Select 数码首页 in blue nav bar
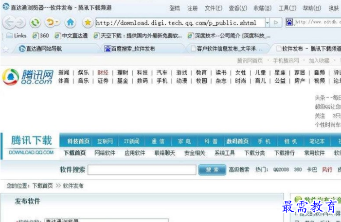341x222 pixels. (237, 141)
